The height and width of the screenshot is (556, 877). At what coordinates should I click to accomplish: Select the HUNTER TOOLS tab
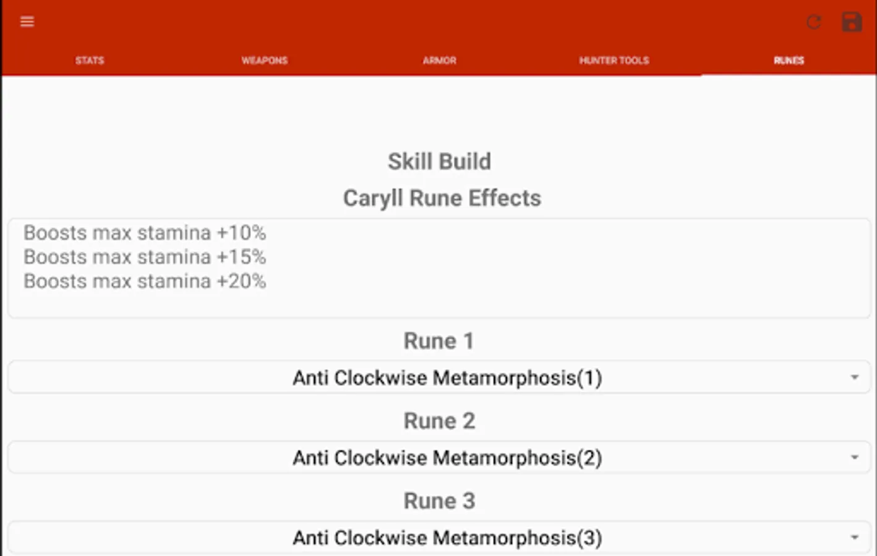coord(614,61)
